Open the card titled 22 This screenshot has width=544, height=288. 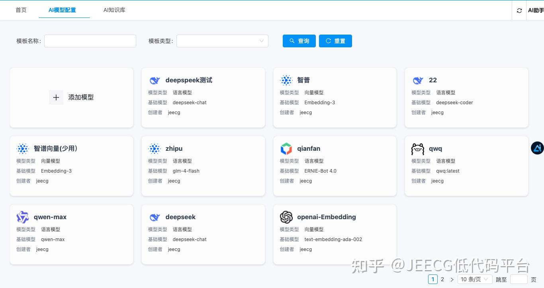click(433, 80)
